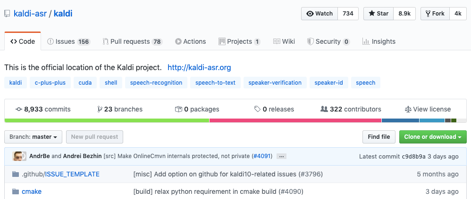Click the cmake folder icon
Viewport: 471px width, 199px height.
pyautogui.click(x=16, y=191)
